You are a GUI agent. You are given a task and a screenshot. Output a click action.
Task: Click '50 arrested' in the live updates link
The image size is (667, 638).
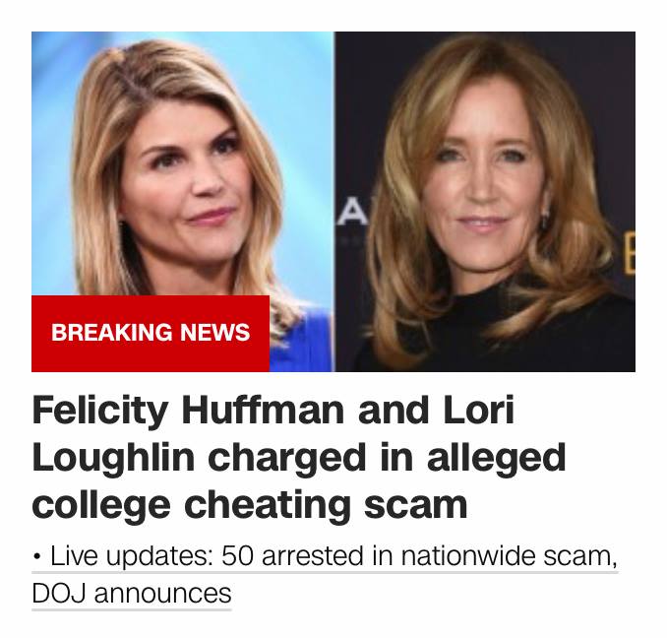[292, 556]
